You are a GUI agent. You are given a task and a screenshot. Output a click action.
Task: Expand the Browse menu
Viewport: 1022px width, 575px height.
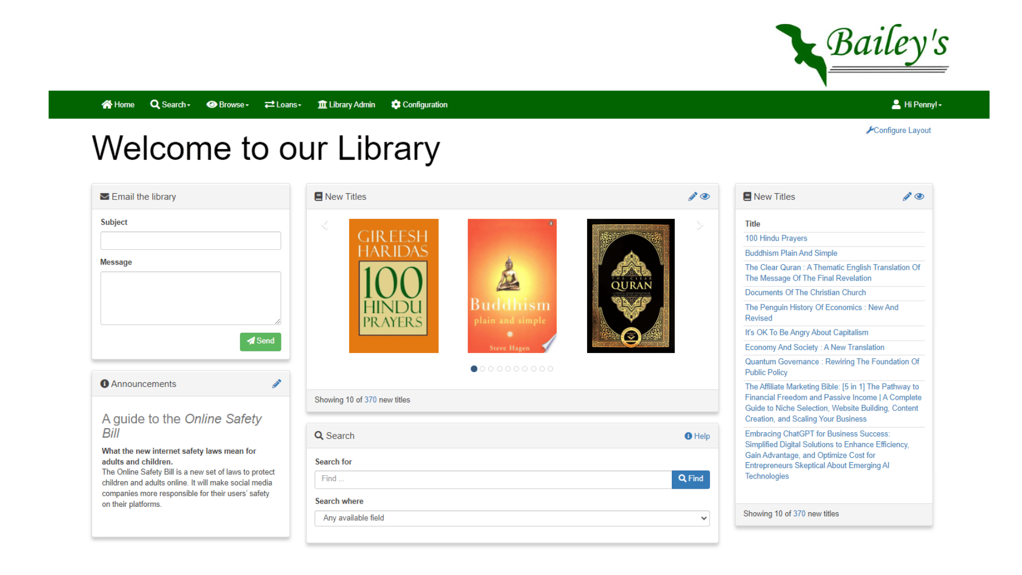[227, 105]
